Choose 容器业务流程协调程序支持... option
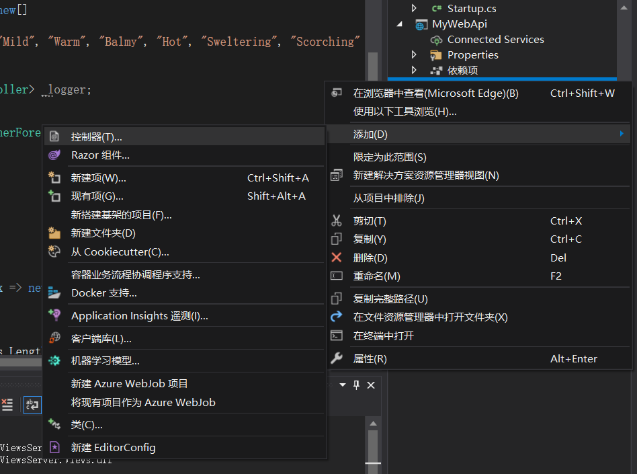 [184, 274]
